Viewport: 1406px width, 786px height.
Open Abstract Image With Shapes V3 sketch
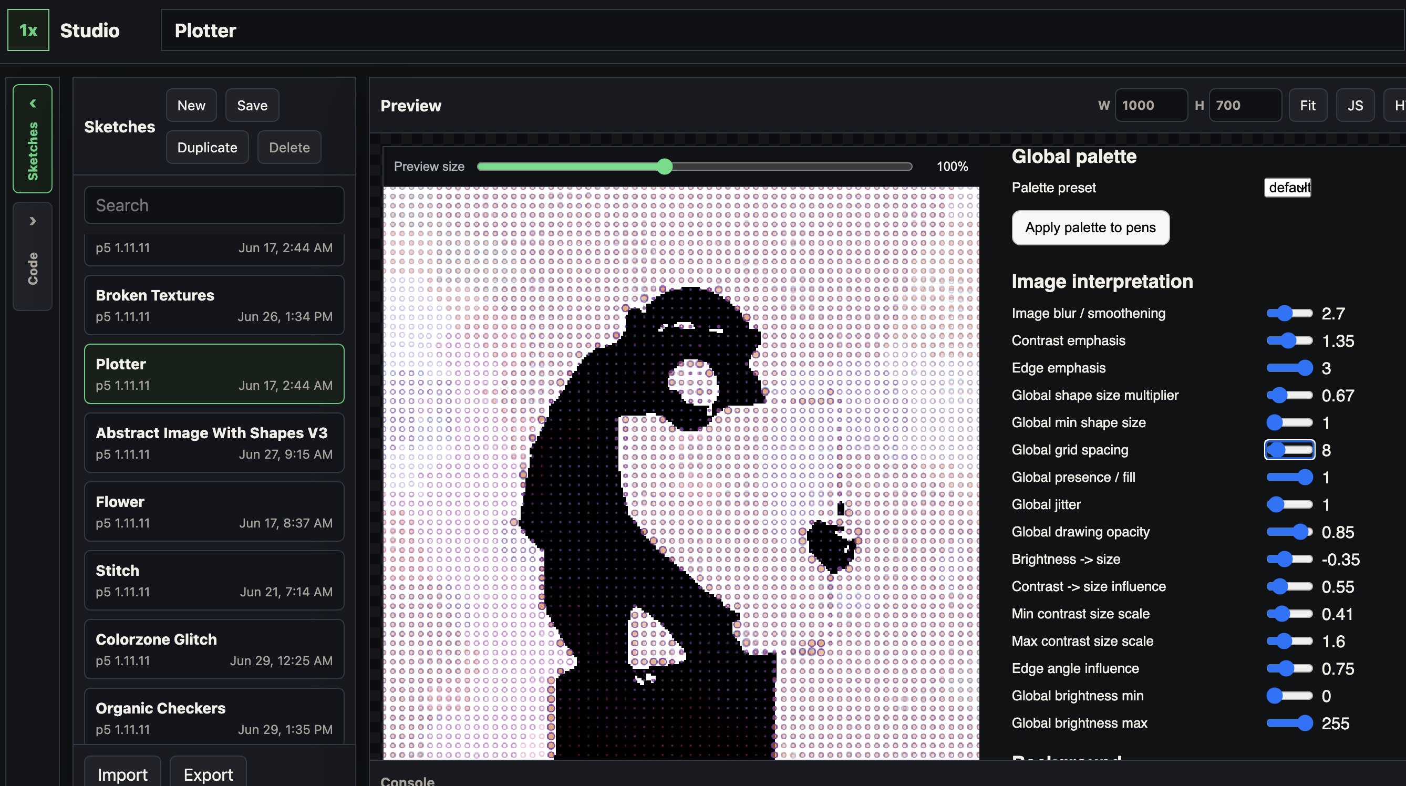pyautogui.click(x=214, y=443)
